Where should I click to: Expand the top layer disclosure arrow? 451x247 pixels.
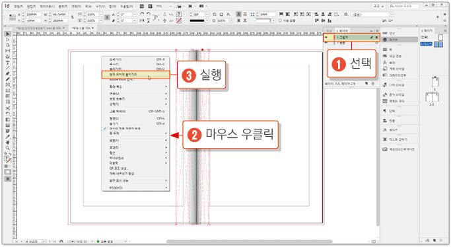[x=337, y=38]
